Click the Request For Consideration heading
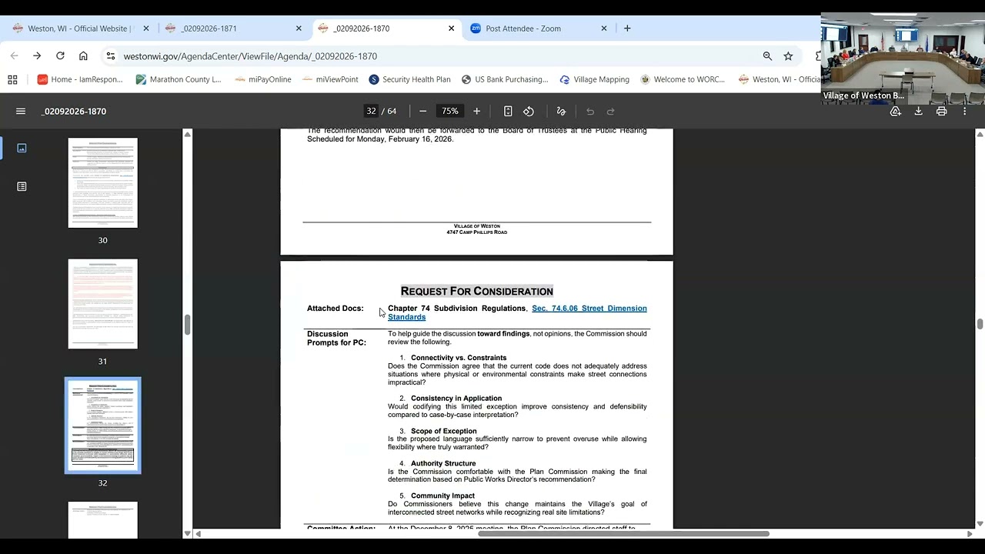Screen dimensions: 985x554 point(477,291)
